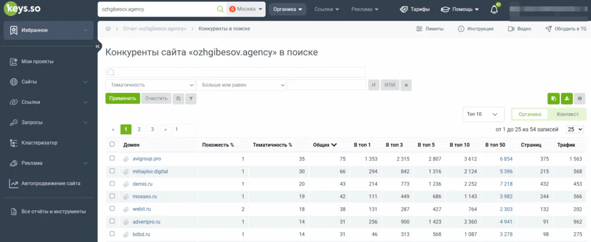Screen dimensions: 591x242
Task: Open the Реклама top menu
Action: [365, 9]
